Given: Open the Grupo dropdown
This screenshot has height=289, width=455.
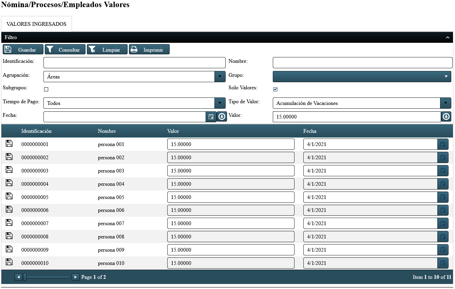Looking at the screenshot, I should coord(362,76).
